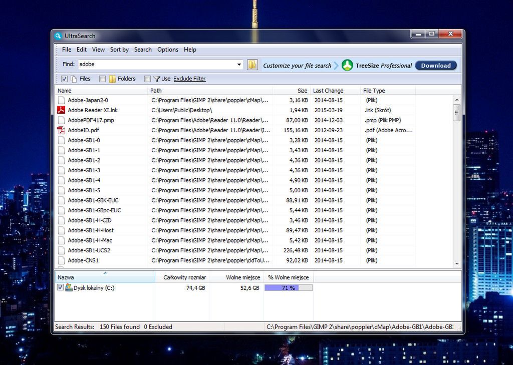Screen dimensions: 513x365
Task: Click the UltraSearch app icon in title bar
Action: 58,36
